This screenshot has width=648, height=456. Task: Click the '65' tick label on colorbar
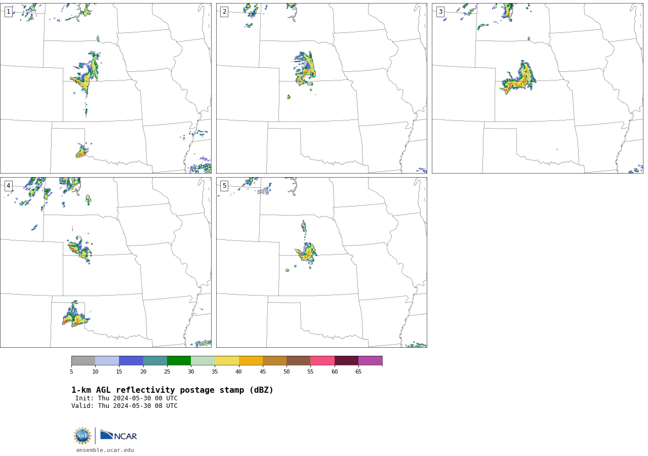(358, 372)
